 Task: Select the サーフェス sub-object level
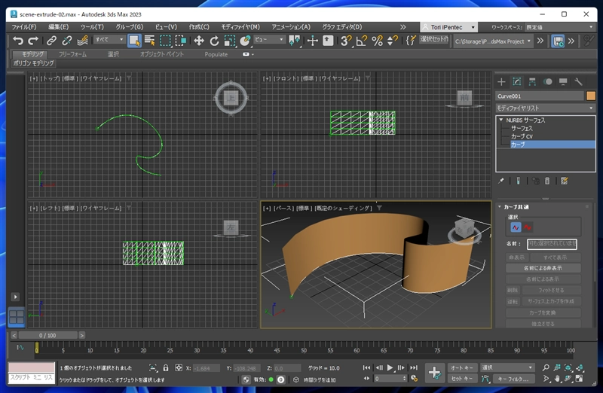point(522,128)
